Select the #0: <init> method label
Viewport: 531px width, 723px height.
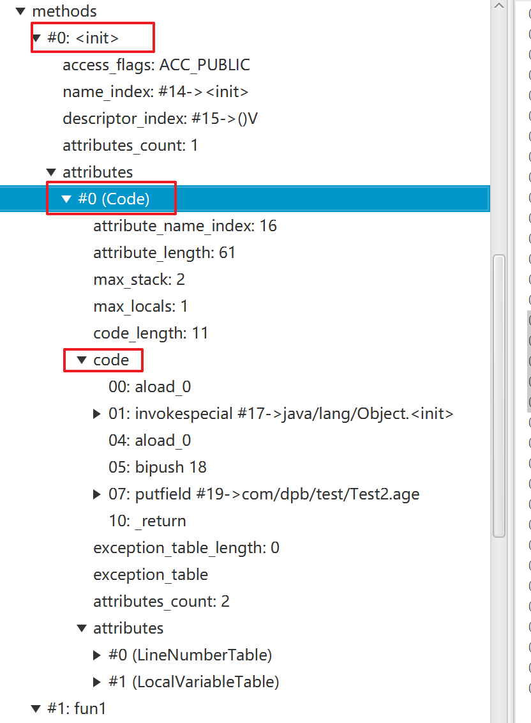pyautogui.click(x=83, y=38)
